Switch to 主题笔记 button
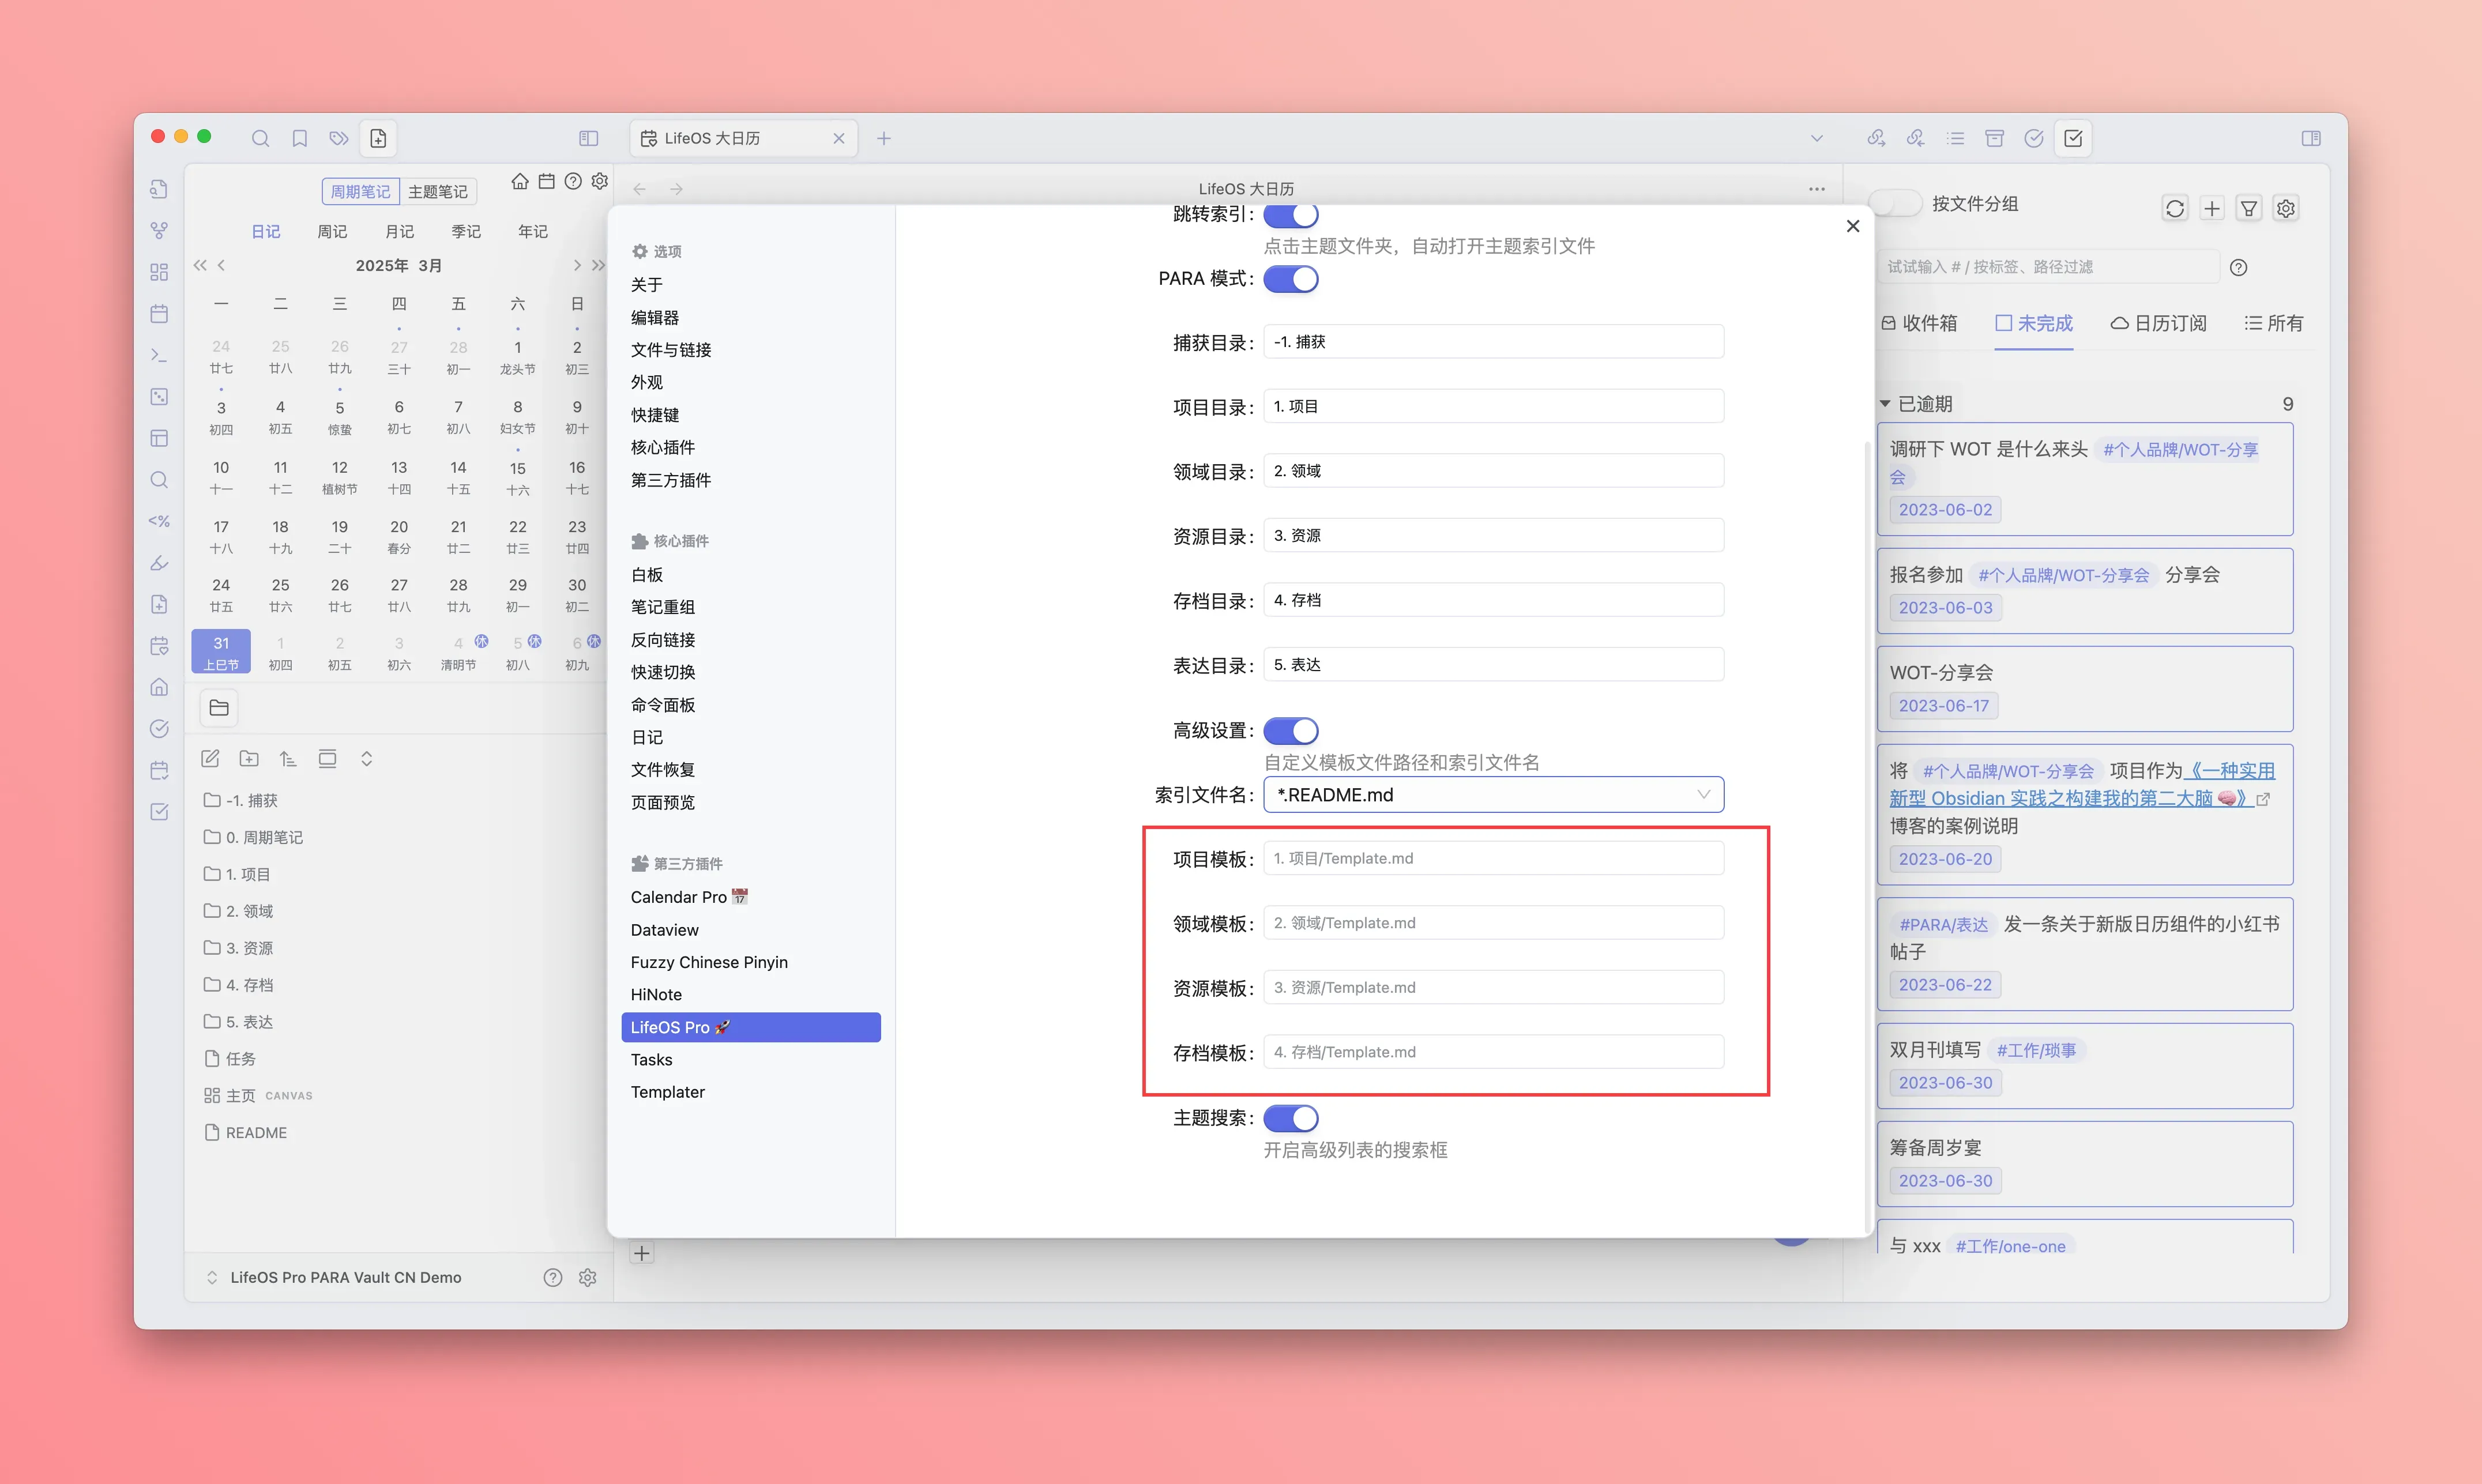 point(437,191)
